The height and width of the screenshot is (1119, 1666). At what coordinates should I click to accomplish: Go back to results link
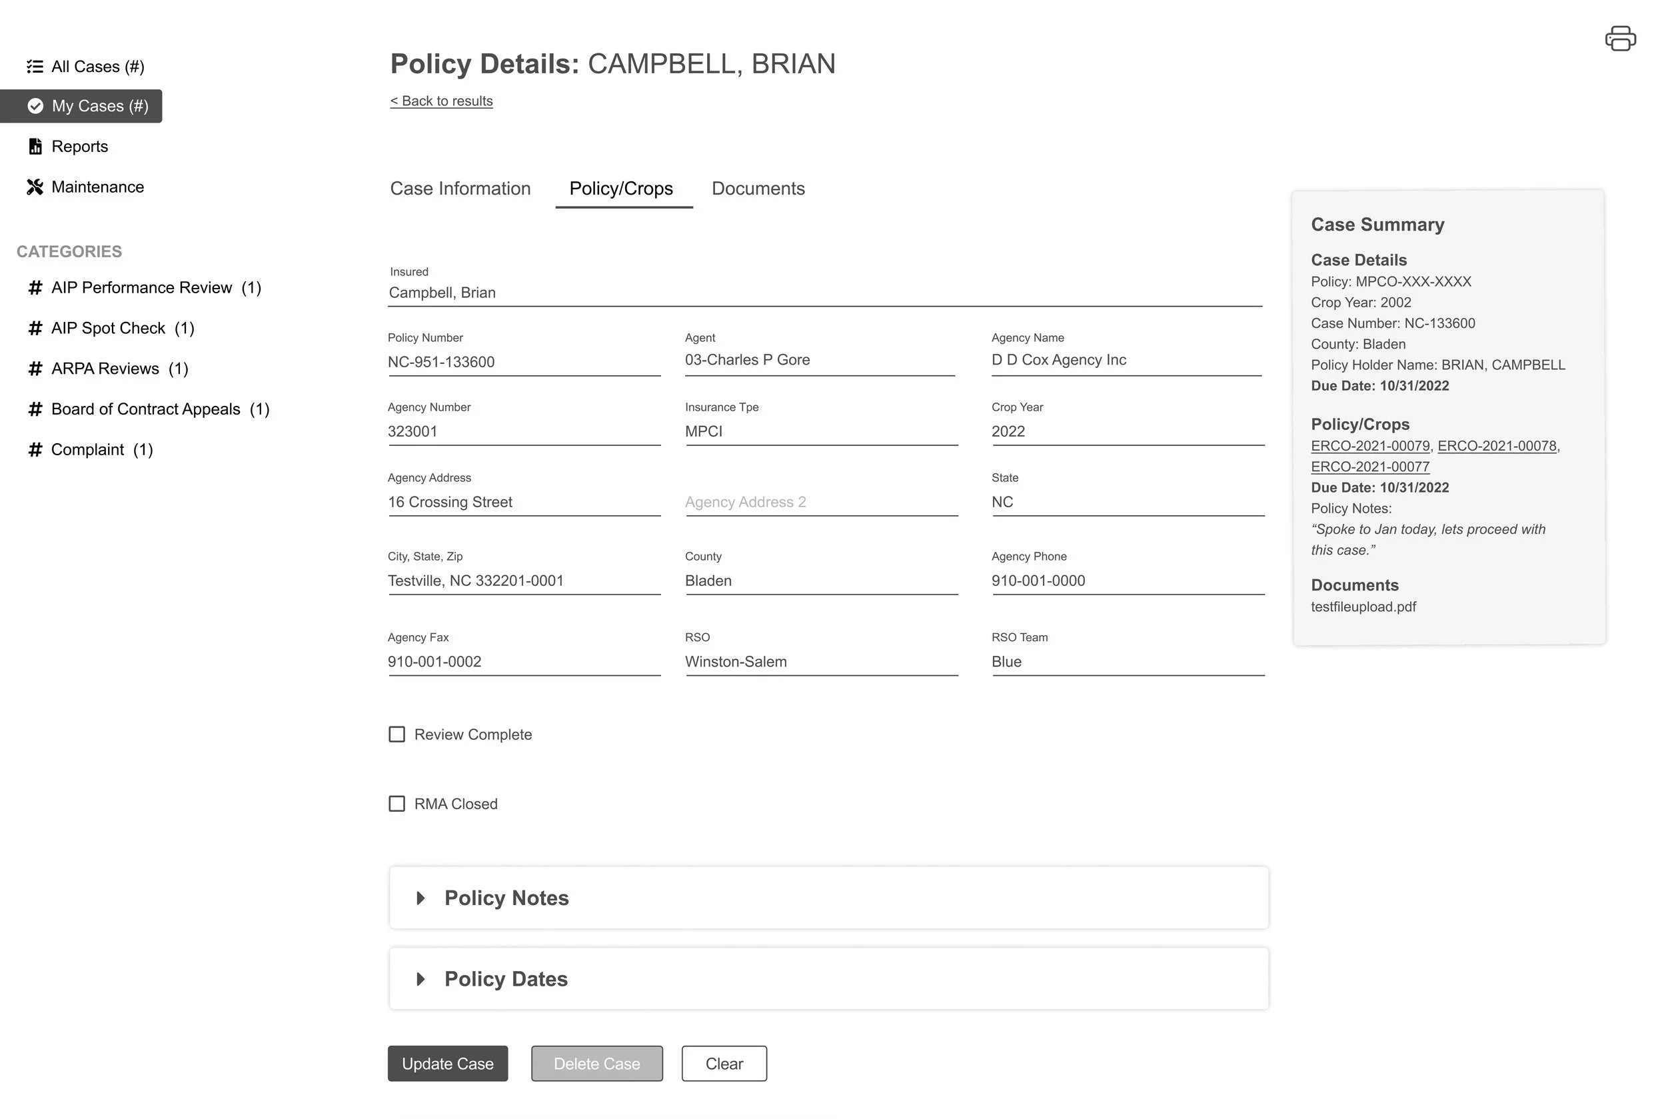click(x=441, y=101)
